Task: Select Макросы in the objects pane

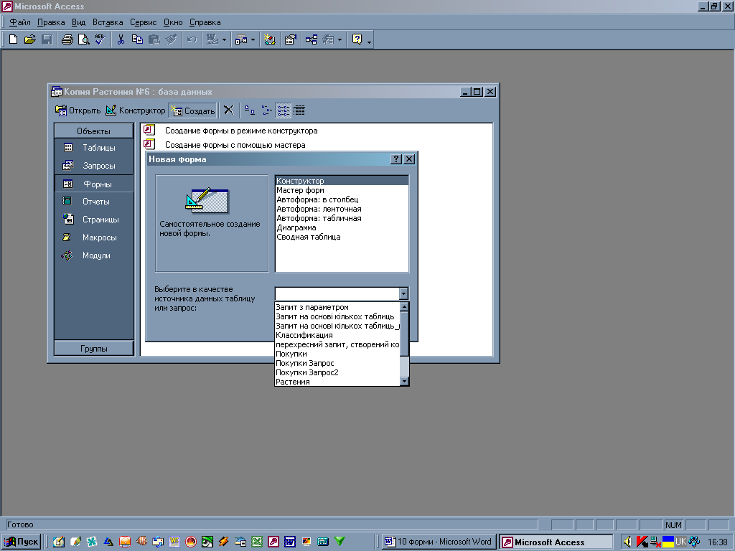Action: point(94,237)
